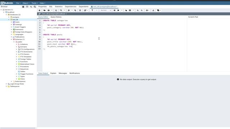
Task: Collapse the test_db database node
Action: click(x=9, y=20)
